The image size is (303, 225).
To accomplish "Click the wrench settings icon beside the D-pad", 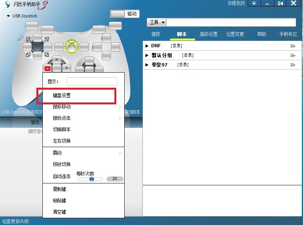I will (20, 38).
